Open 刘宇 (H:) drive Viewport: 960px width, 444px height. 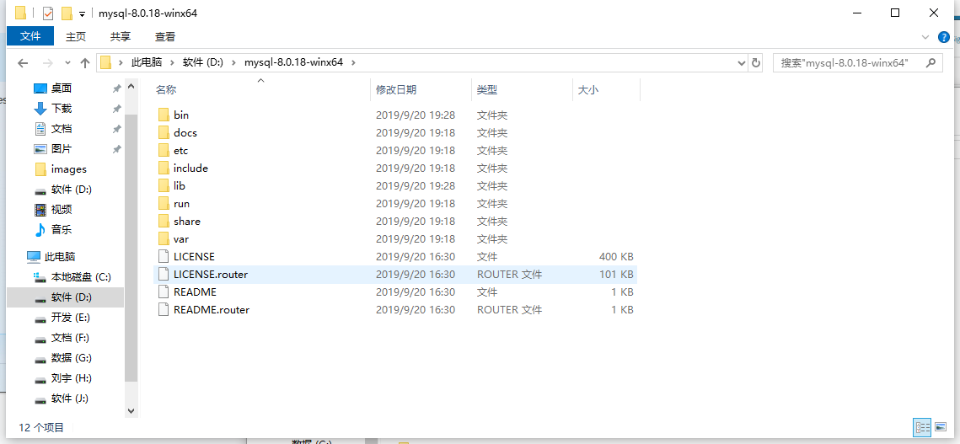click(71, 377)
